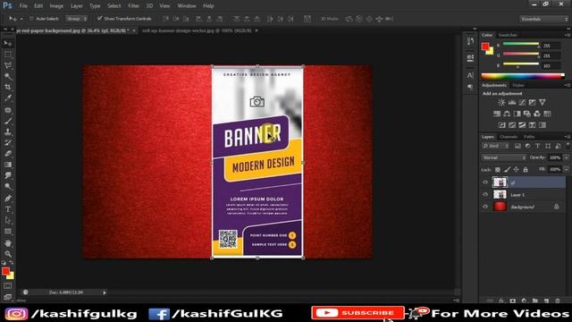Open the Layer menu
Screen dimensions: 572x322
click(76, 6)
